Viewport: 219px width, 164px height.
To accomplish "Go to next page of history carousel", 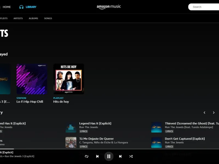I will click(214, 113).
